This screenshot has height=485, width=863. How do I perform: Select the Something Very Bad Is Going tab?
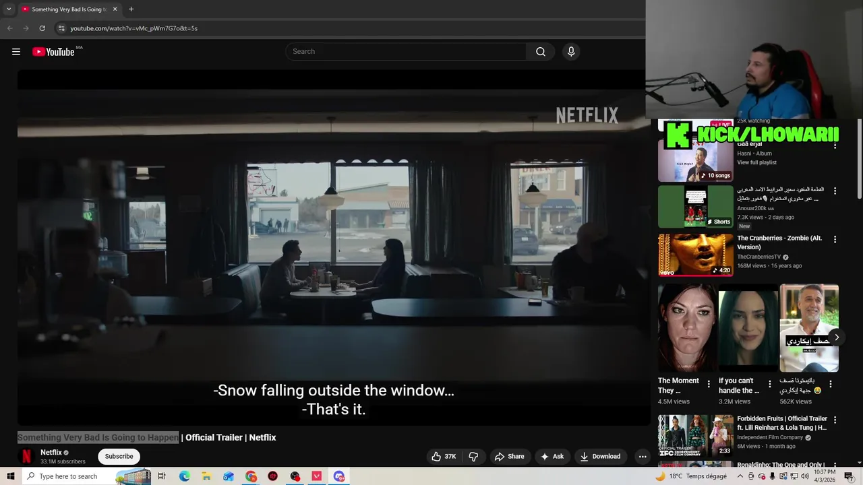[69, 9]
